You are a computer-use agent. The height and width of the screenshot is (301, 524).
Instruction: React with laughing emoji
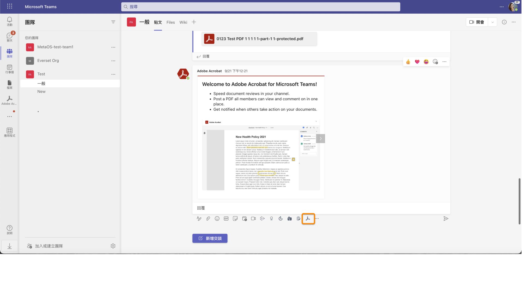[426, 62]
